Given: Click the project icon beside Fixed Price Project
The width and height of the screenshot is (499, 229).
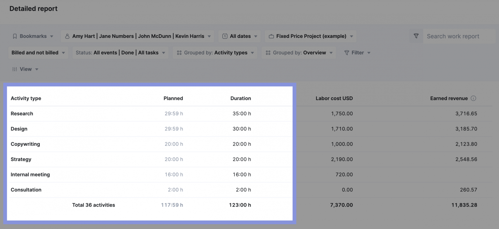Looking at the screenshot, I should click(271, 36).
